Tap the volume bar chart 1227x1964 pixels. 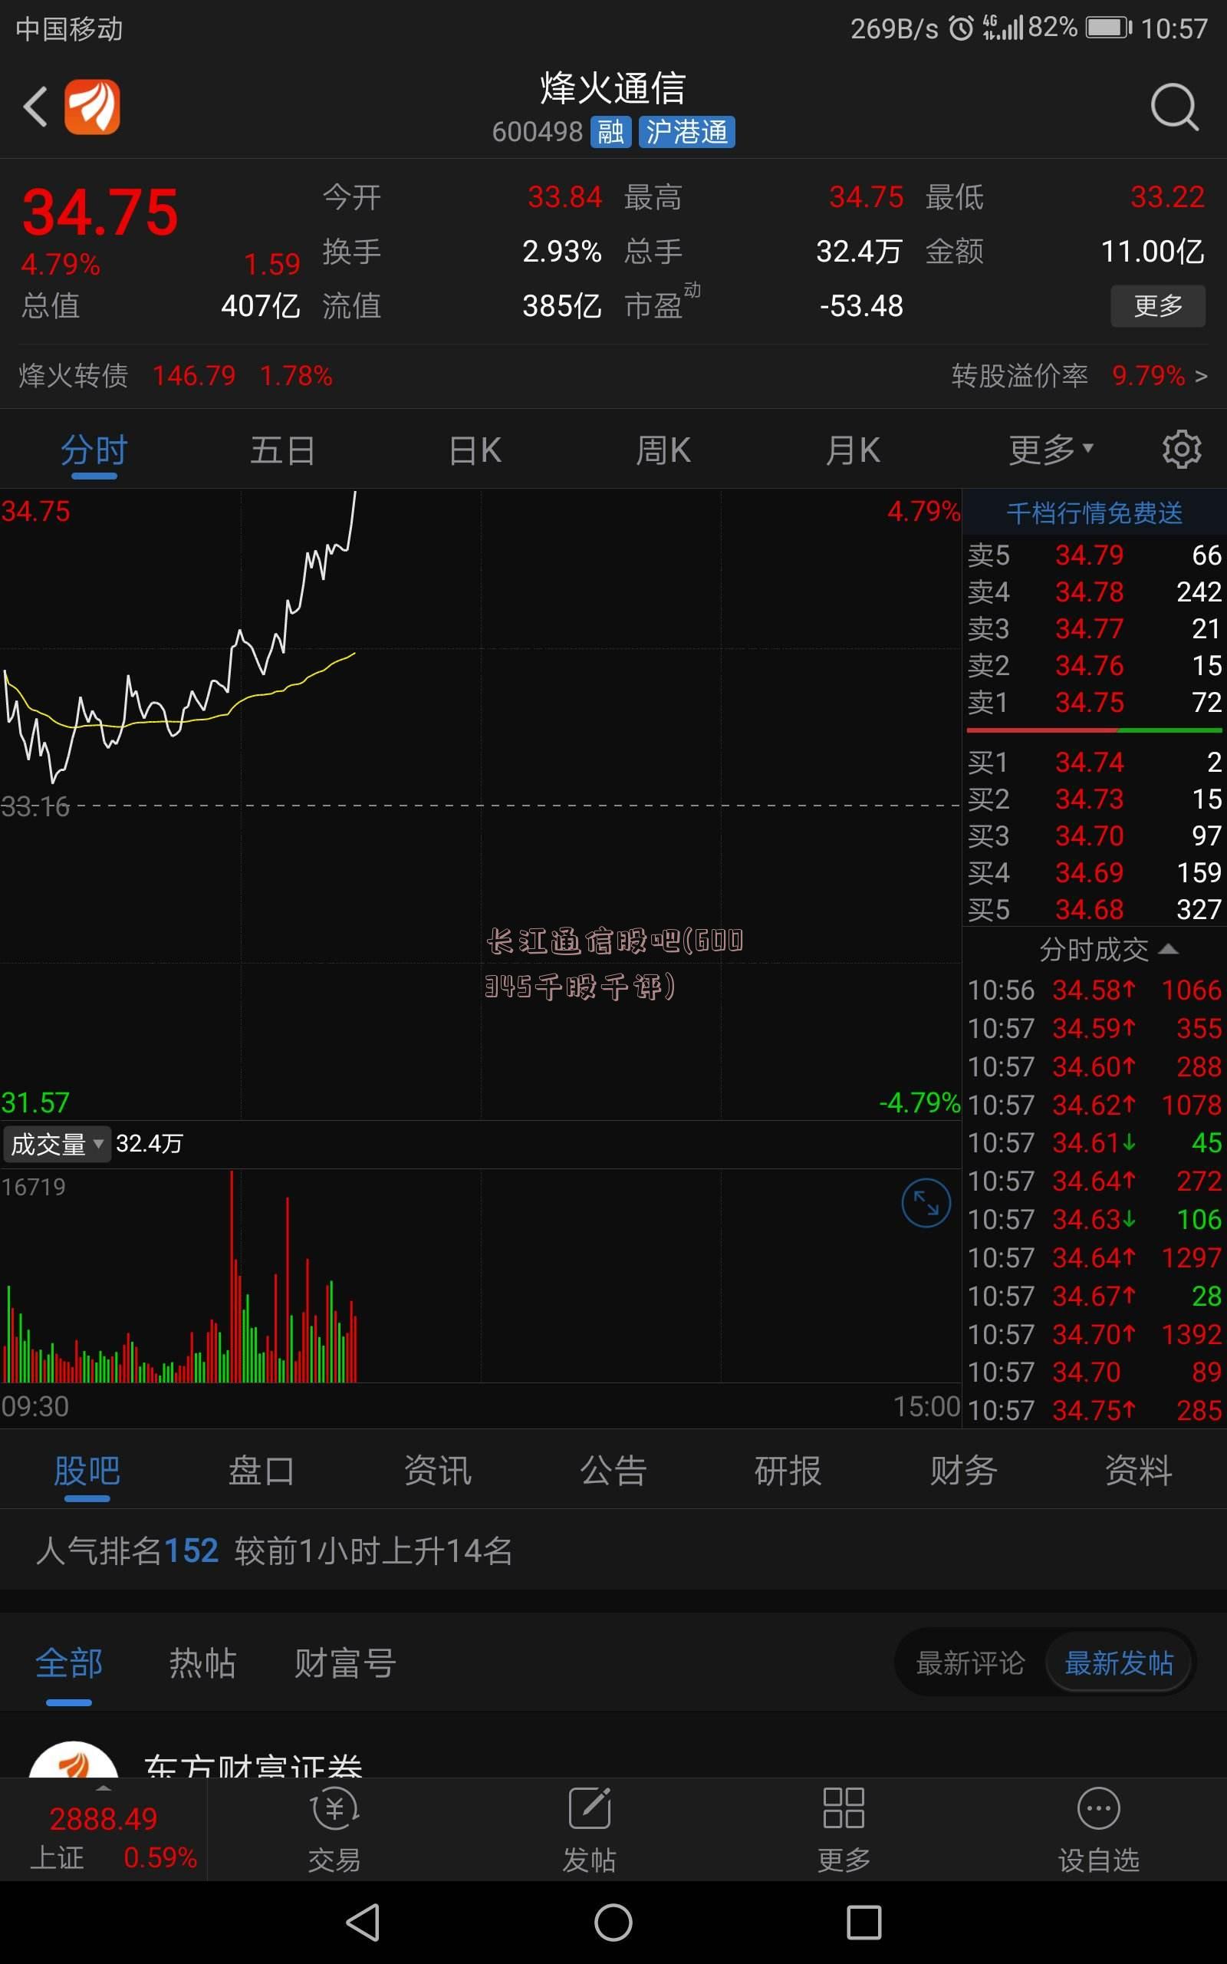pos(480,1275)
